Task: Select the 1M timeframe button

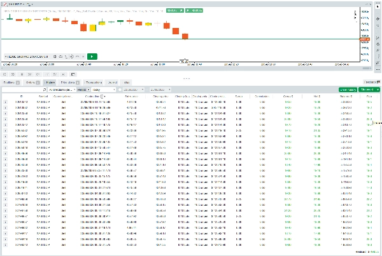Action: click(x=22, y=74)
